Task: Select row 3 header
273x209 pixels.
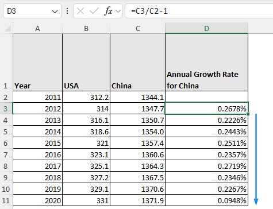Action: click(x=6, y=109)
